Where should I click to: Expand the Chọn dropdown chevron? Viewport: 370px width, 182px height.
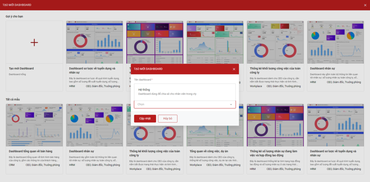(x=231, y=104)
